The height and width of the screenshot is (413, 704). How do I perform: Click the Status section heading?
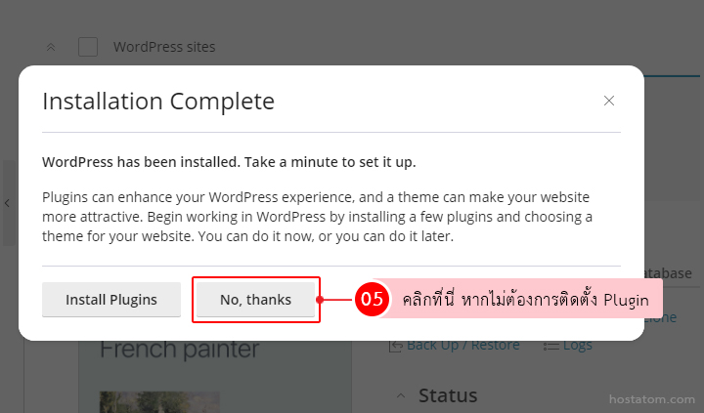[448, 395]
